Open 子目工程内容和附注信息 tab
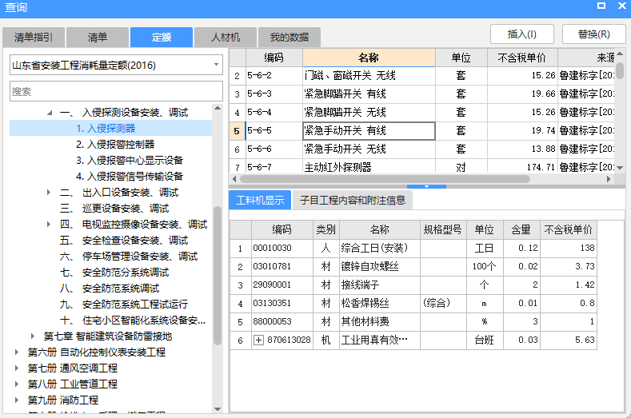This screenshot has width=631, height=418. coord(353,200)
